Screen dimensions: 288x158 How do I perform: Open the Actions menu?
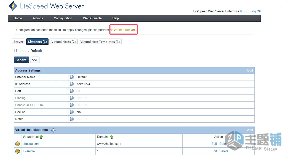[38, 18]
